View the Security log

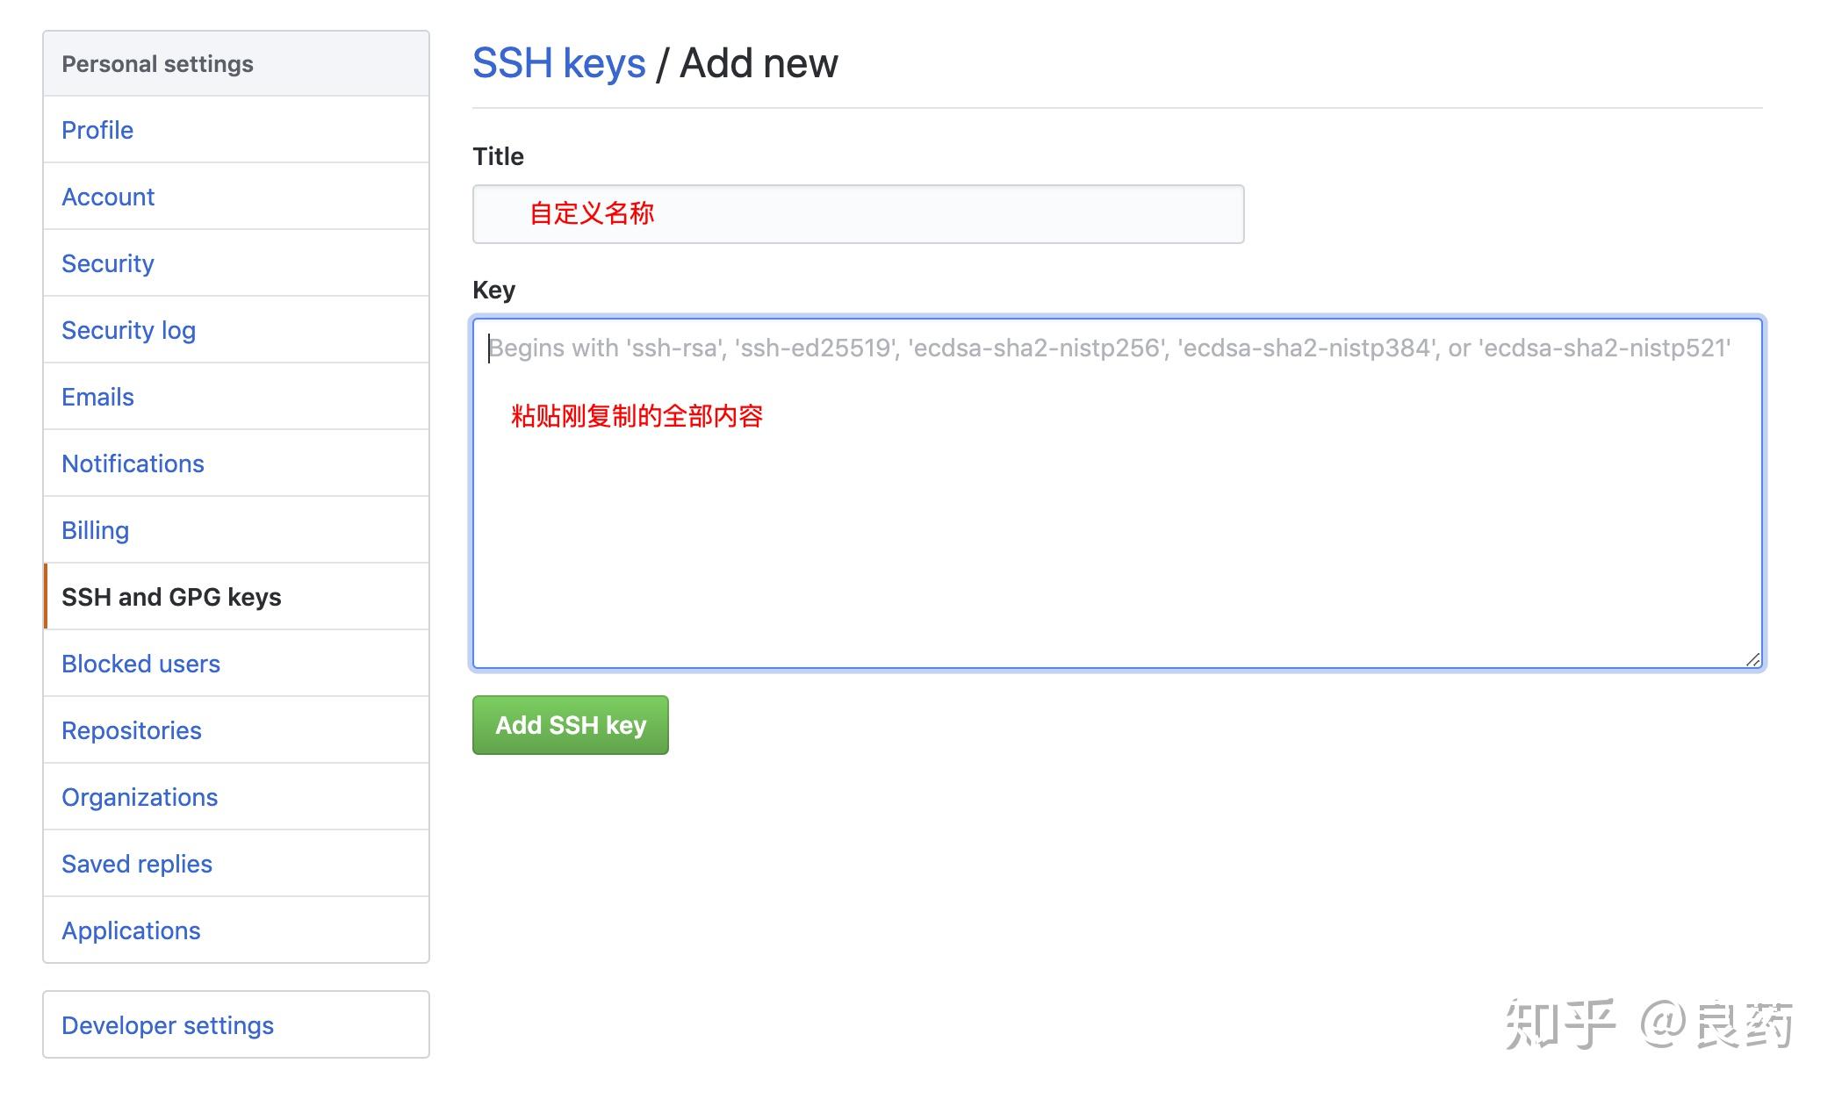click(x=128, y=330)
